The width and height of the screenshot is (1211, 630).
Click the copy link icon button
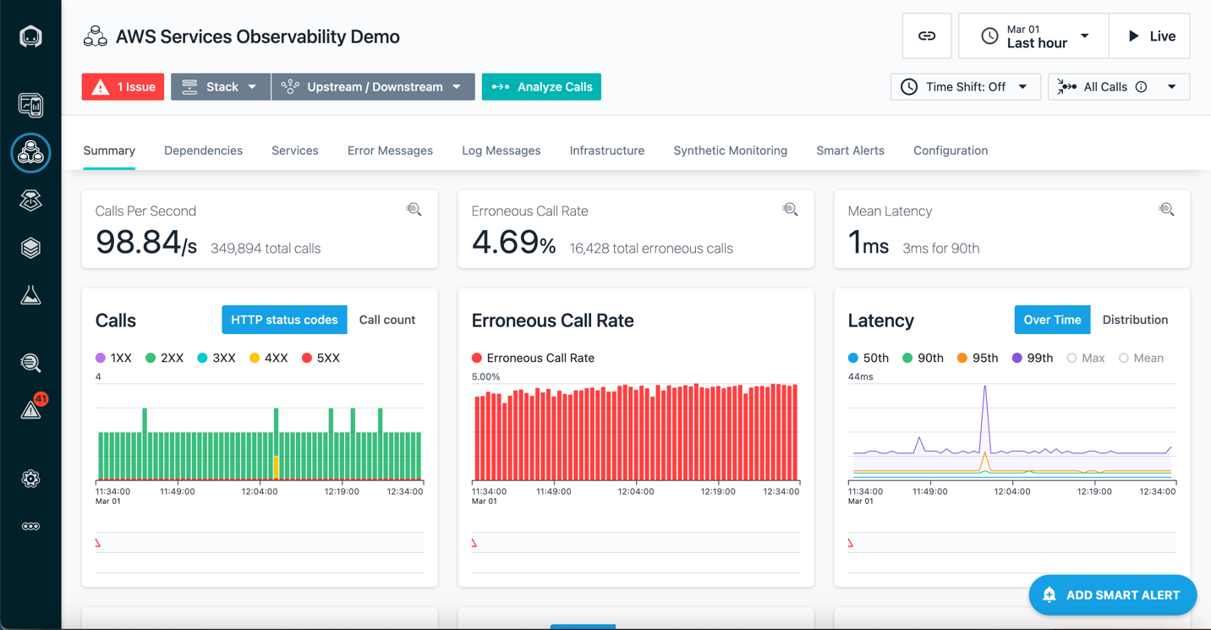coord(927,36)
